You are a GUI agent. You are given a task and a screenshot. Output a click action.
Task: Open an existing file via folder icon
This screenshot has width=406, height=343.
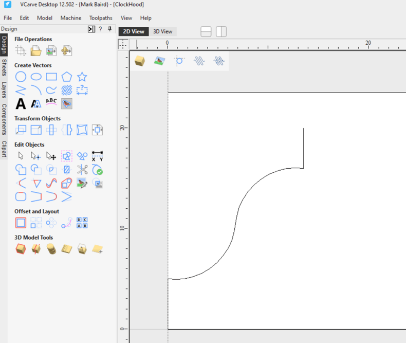36,50
